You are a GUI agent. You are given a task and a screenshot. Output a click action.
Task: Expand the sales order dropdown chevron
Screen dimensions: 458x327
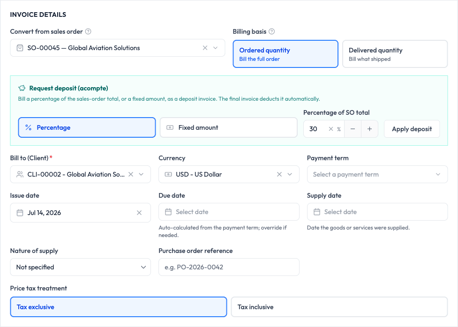pyautogui.click(x=215, y=48)
